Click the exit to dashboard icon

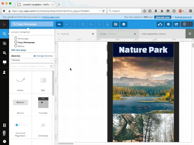(5, 24)
